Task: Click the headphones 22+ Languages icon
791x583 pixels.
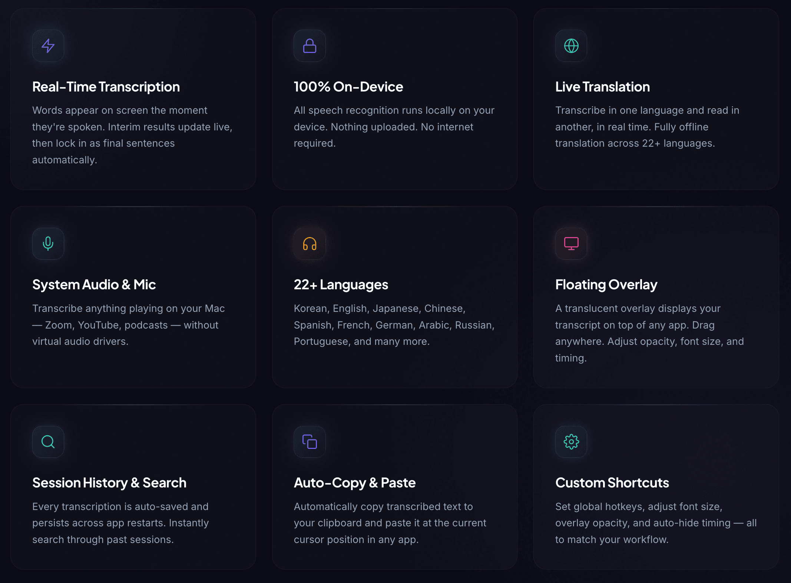Action: pos(310,244)
